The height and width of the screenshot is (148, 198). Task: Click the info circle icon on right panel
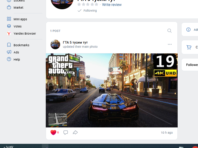click(188, 30)
